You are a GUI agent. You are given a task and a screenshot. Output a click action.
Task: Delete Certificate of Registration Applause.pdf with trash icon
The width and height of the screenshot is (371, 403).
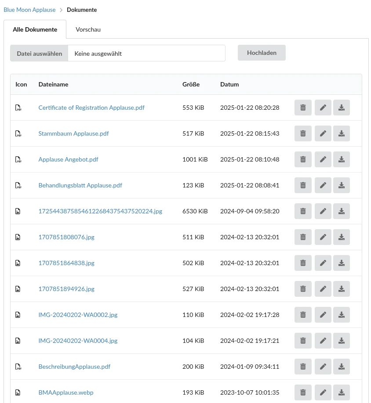coord(303,108)
